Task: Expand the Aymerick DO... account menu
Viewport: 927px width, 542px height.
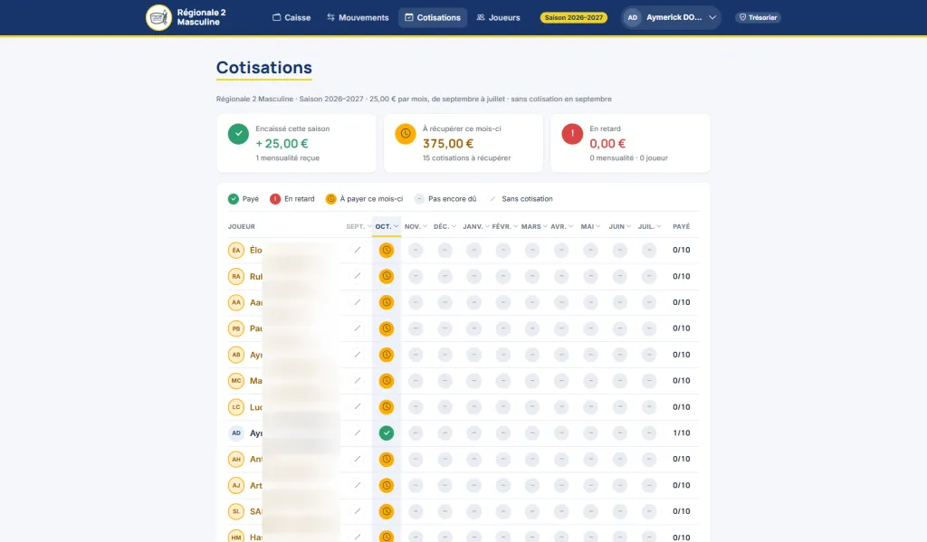Action: 671,18
